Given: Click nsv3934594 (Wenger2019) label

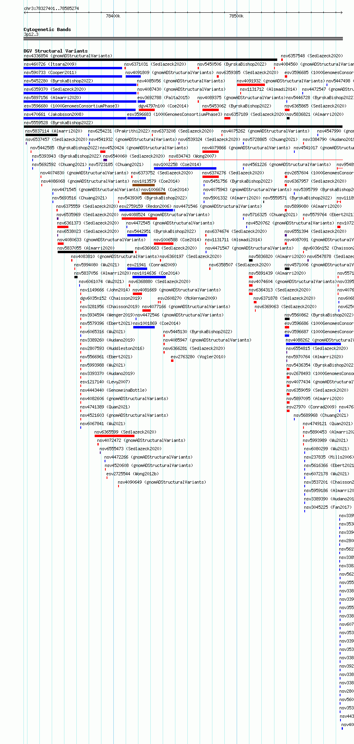Looking at the screenshot, I should [107, 315].
